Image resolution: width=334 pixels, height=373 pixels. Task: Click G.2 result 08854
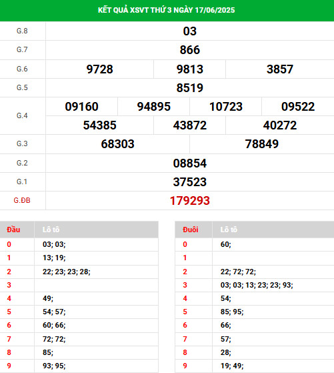(x=190, y=163)
